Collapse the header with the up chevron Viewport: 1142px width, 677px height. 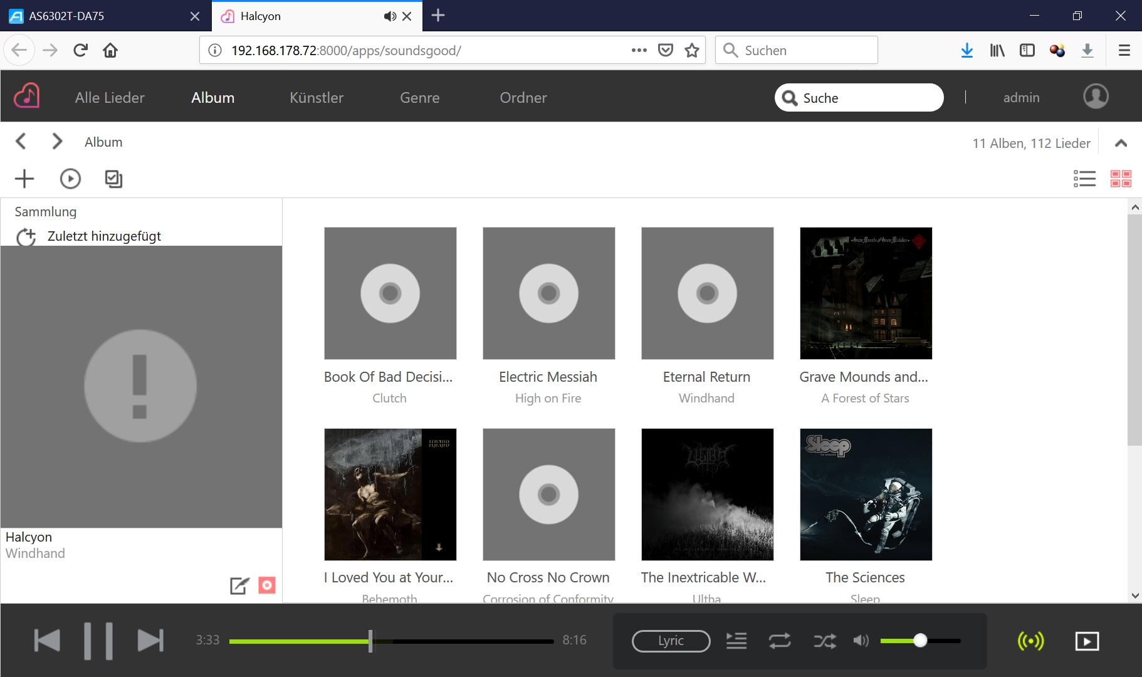1121,143
